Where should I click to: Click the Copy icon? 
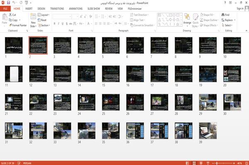pos(10,20)
